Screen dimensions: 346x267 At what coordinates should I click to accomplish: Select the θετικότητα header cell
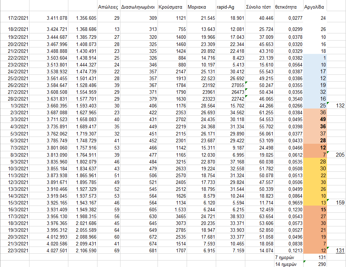coord(286,7)
